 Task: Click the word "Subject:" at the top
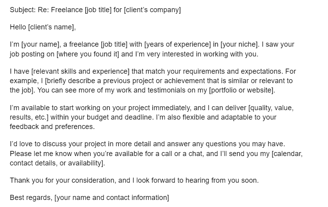coord(22,10)
